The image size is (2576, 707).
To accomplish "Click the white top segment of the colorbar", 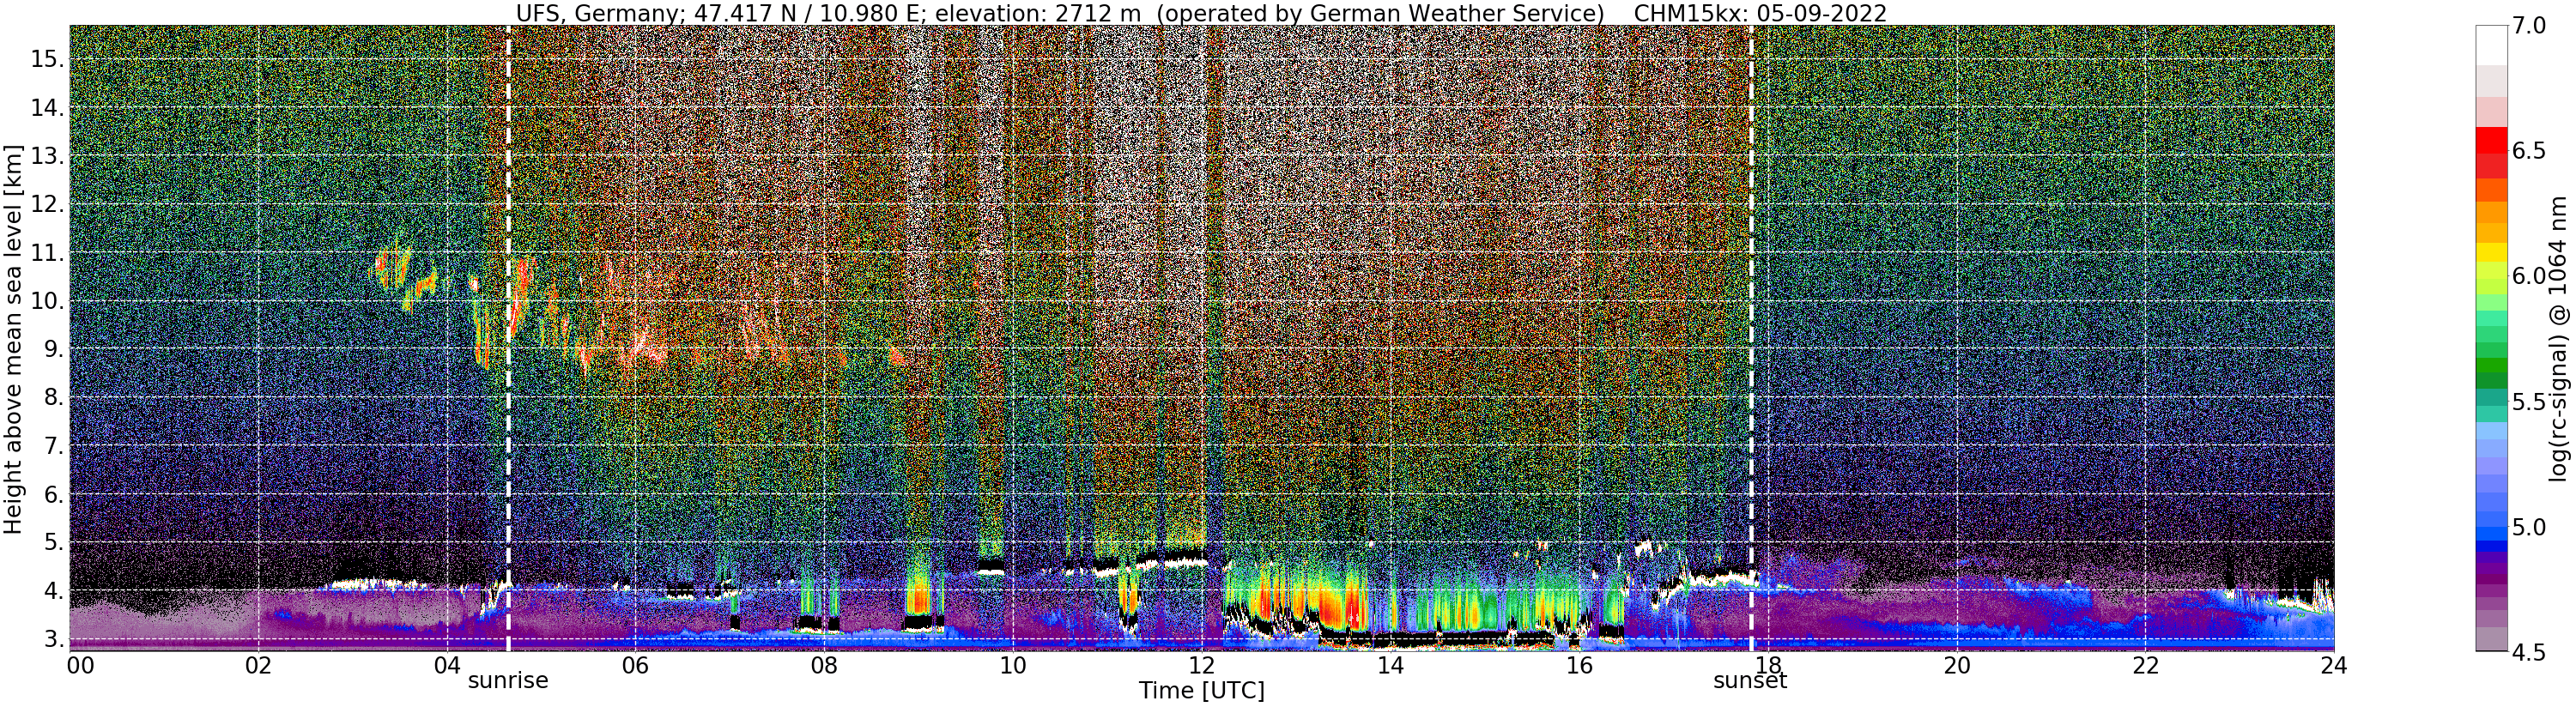I will (2491, 45).
